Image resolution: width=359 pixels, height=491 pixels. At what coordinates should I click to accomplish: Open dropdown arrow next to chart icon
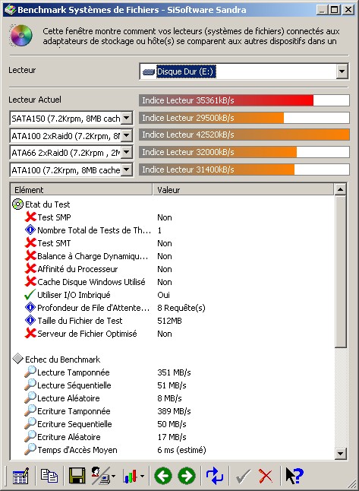click(142, 477)
